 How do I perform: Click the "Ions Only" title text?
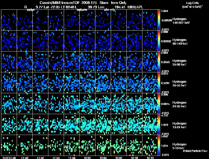click(119, 3)
